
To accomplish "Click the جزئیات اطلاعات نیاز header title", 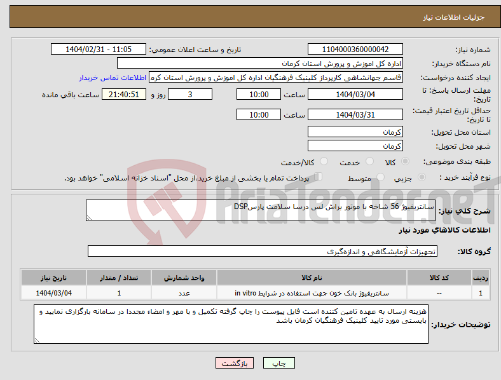I will (x=454, y=17).
